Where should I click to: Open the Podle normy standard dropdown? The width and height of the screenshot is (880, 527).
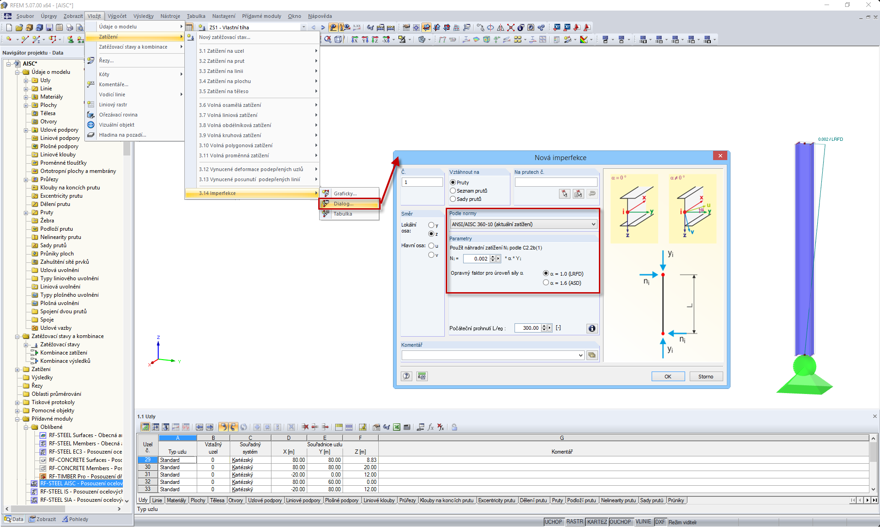click(523, 224)
